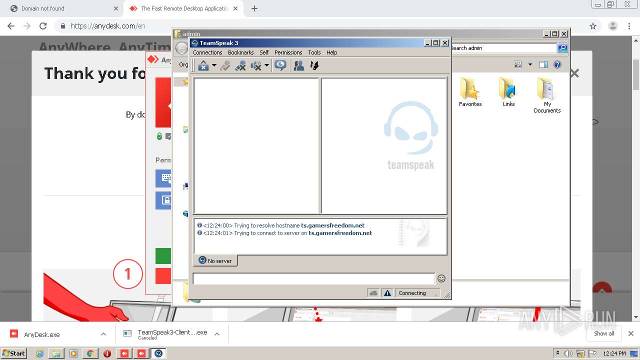Click the Action Center flag tray icon
Viewport: 640px width, 360px height.
pos(591,353)
